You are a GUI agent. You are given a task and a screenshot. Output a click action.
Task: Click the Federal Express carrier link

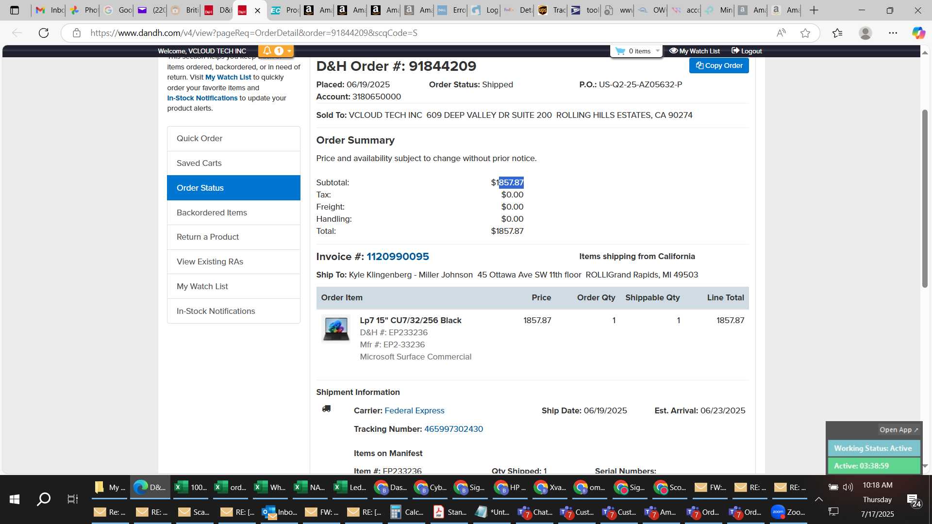[414, 410]
